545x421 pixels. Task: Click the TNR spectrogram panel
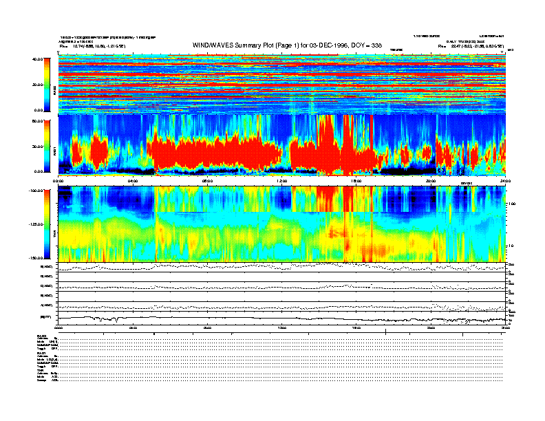coord(282,224)
